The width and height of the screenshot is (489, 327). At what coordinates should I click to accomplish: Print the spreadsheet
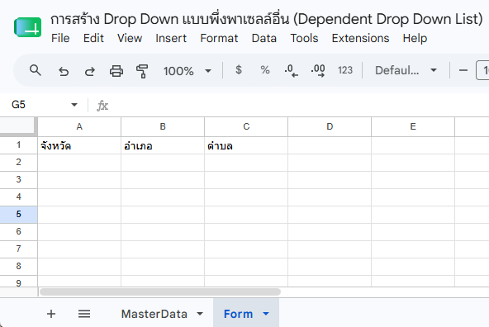[x=116, y=71]
